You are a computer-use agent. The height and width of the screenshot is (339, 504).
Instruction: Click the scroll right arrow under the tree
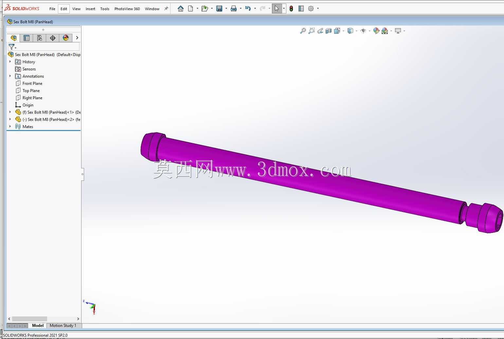pyautogui.click(x=78, y=319)
